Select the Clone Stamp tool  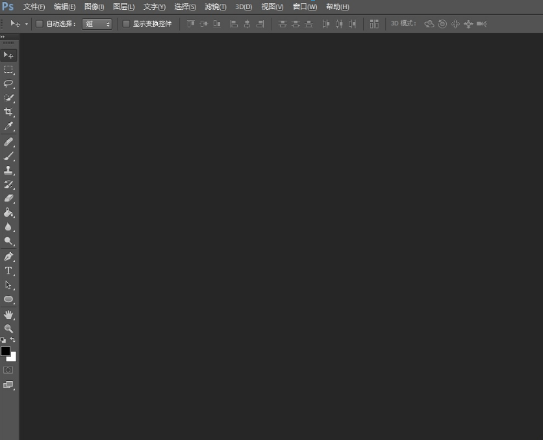(8, 170)
